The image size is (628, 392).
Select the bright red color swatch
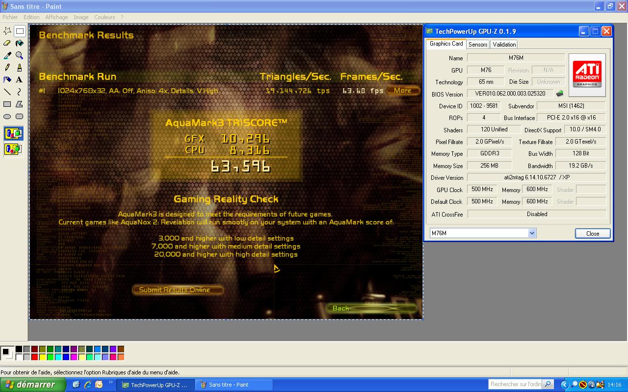pos(34,357)
